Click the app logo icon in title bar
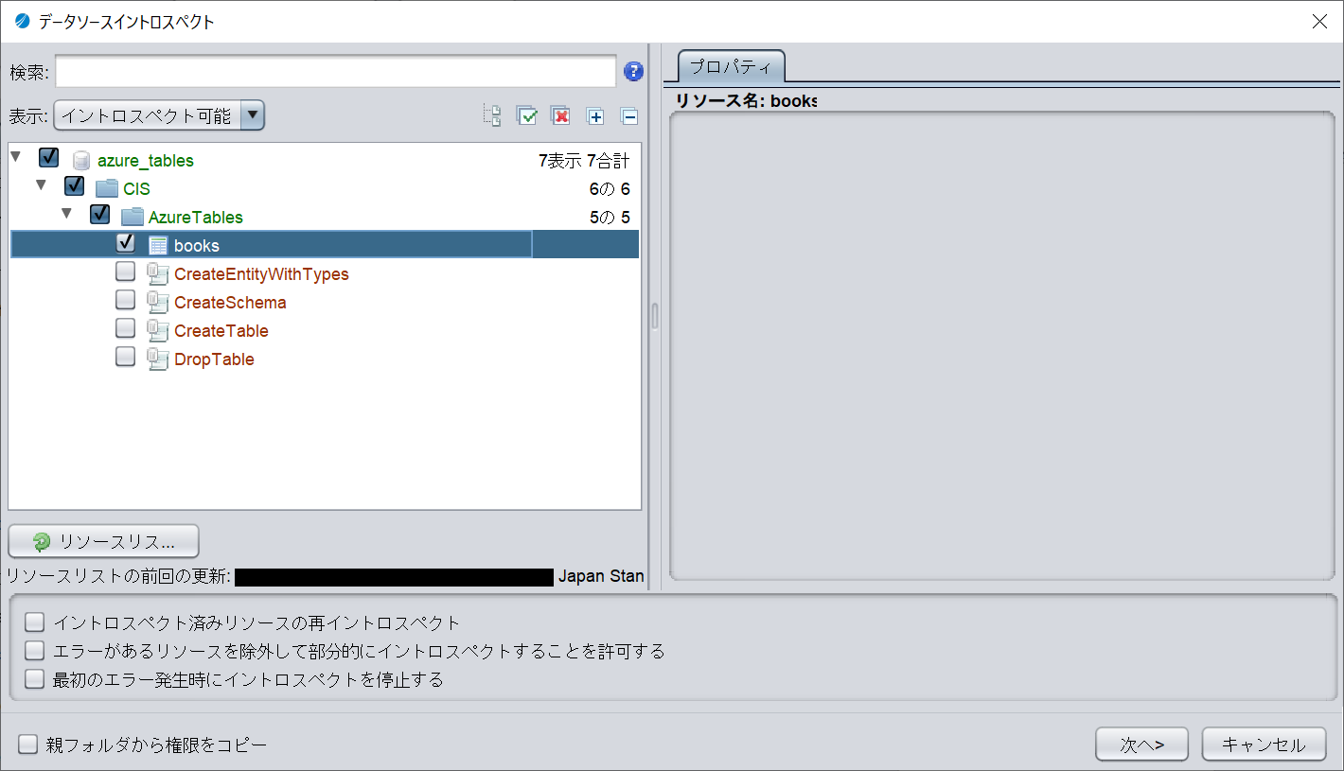The width and height of the screenshot is (1344, 771). 23,21
